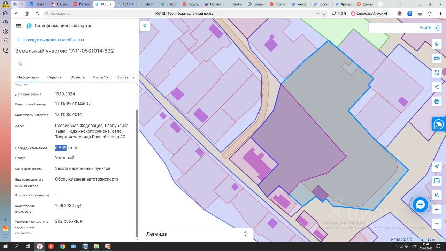
Task: Activate the area selection search tool
Action: tap(436, 73)
